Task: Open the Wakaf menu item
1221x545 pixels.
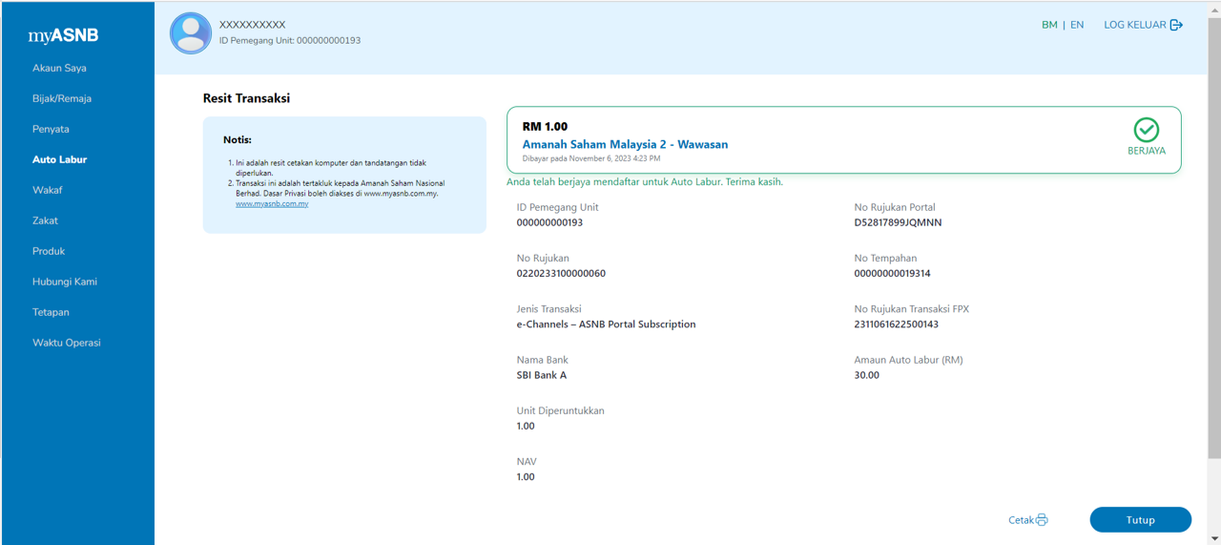Action: (47, 190)
